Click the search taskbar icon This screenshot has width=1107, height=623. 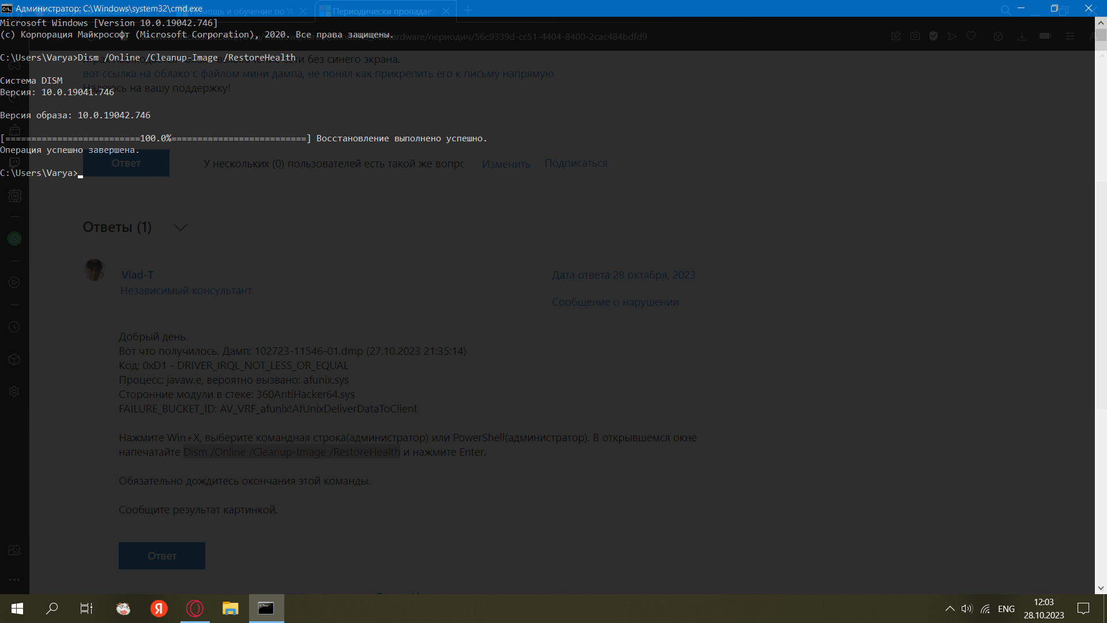[x=52, y=608]
